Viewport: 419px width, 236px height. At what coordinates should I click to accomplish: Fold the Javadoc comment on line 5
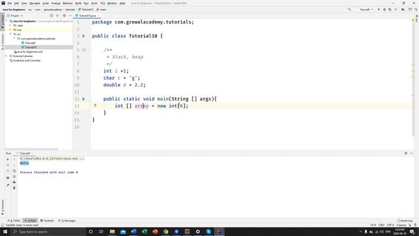(x=90, y=50)
